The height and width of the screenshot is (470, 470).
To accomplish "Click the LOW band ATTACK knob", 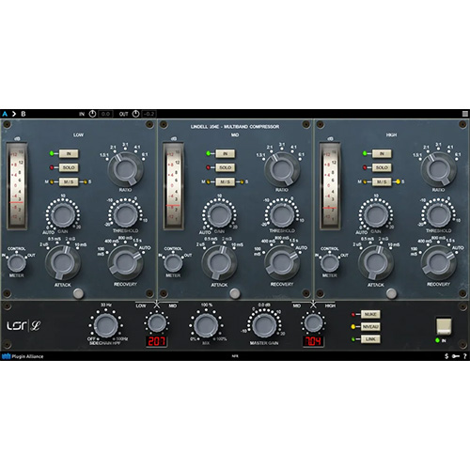I will [x=63, y=262].
